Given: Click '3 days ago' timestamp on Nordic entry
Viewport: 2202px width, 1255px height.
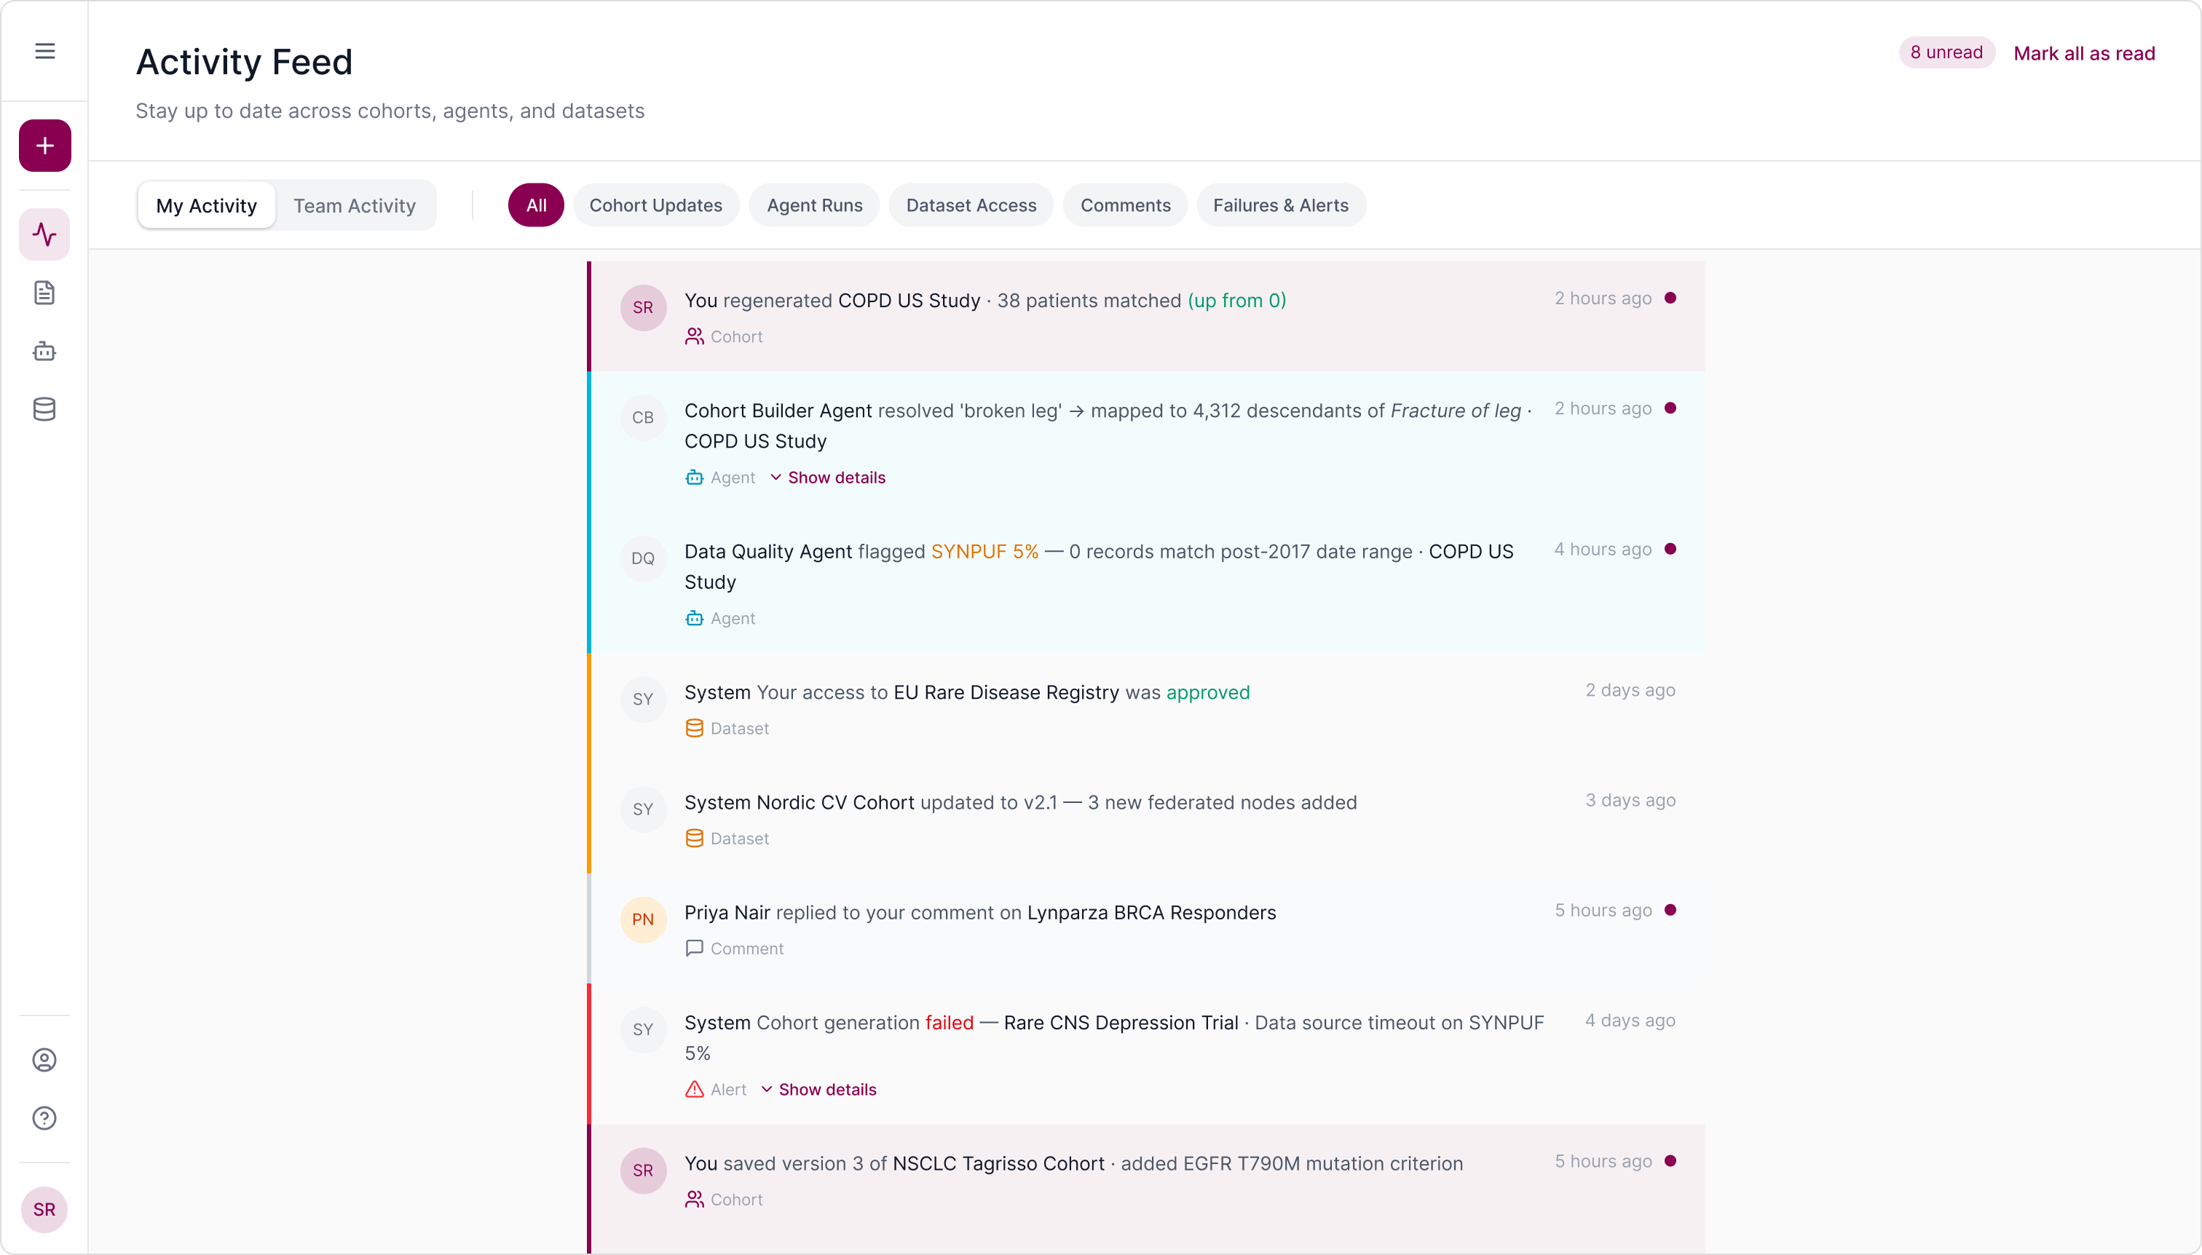Looking at the screenshot, I should coord(1630,801).
